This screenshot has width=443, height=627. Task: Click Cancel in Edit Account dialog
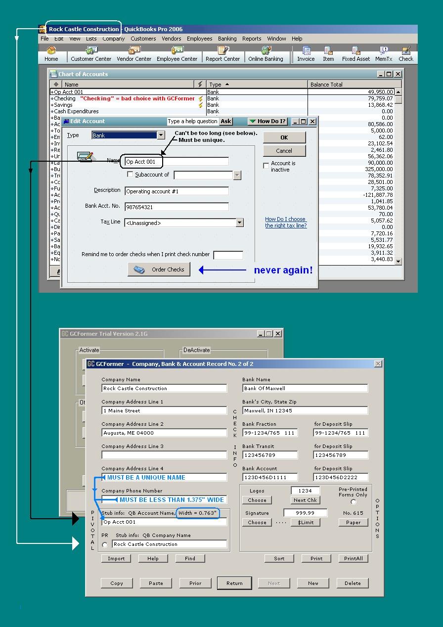pyautogui.click(x=284, y=151)
